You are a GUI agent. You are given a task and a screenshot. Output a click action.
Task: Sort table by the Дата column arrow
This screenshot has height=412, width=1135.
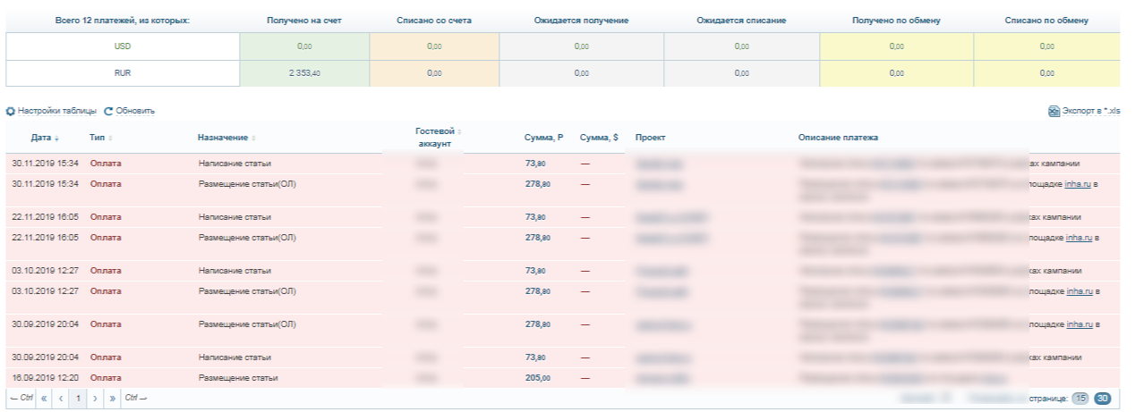click(56, 139)
